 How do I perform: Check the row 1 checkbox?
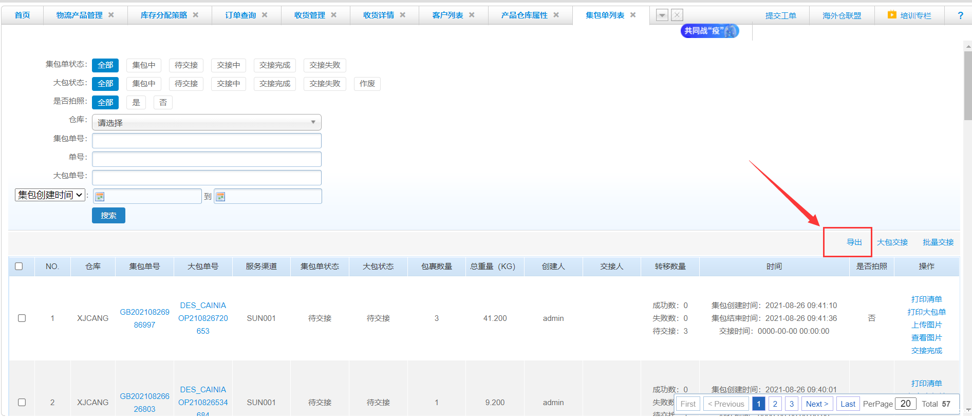[x=22, y=318]
